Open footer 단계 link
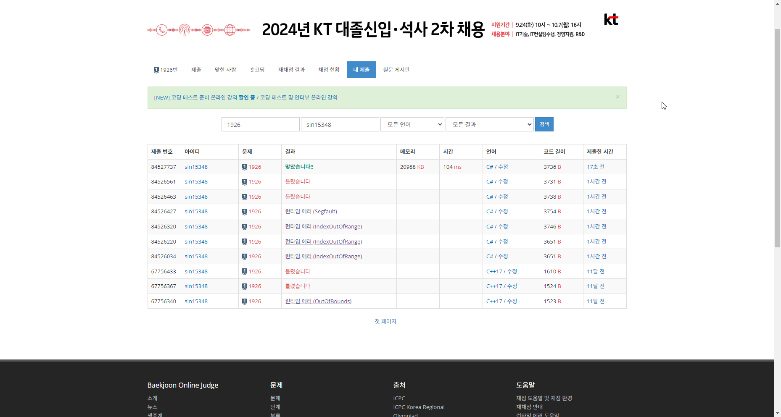The width and height of the screenshot is (781, 417). point(275,407)
